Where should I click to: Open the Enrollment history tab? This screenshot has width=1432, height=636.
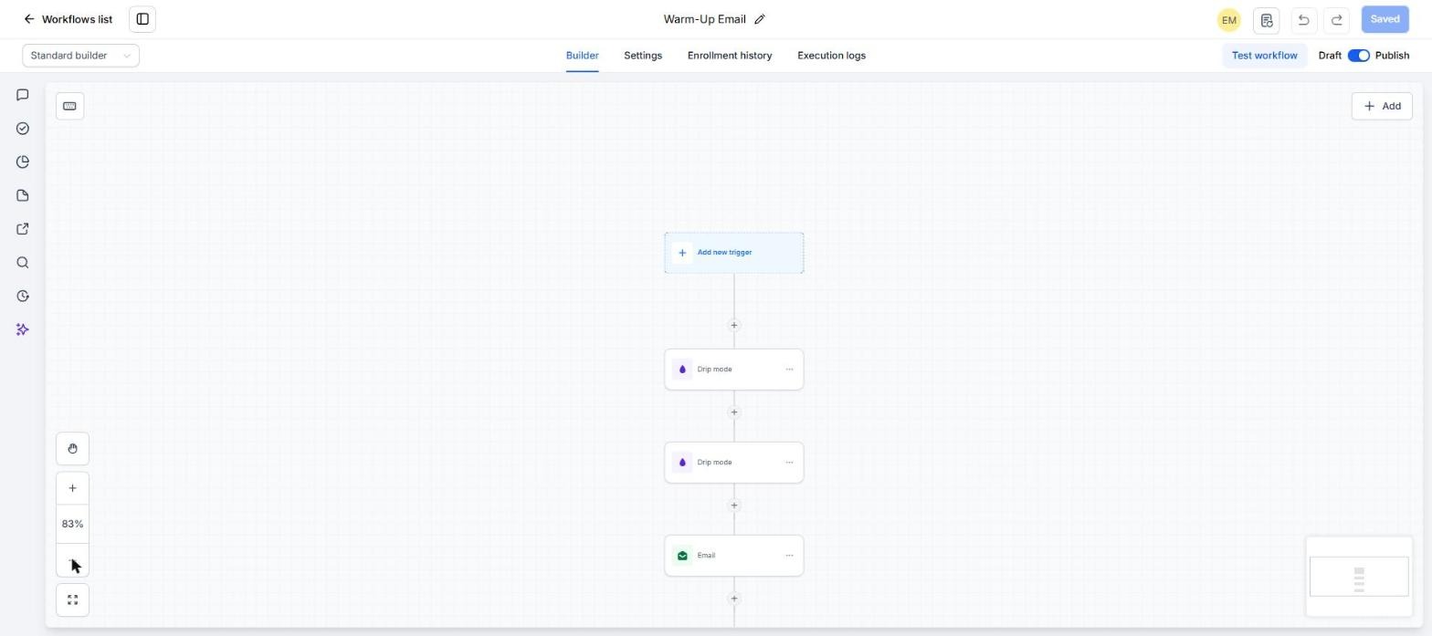[x=730, y=56]
